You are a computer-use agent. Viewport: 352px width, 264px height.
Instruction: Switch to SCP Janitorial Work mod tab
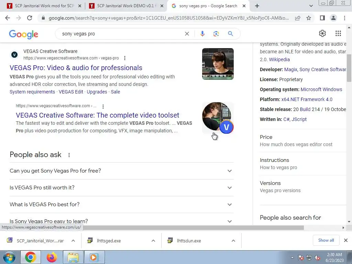[44, 6]
